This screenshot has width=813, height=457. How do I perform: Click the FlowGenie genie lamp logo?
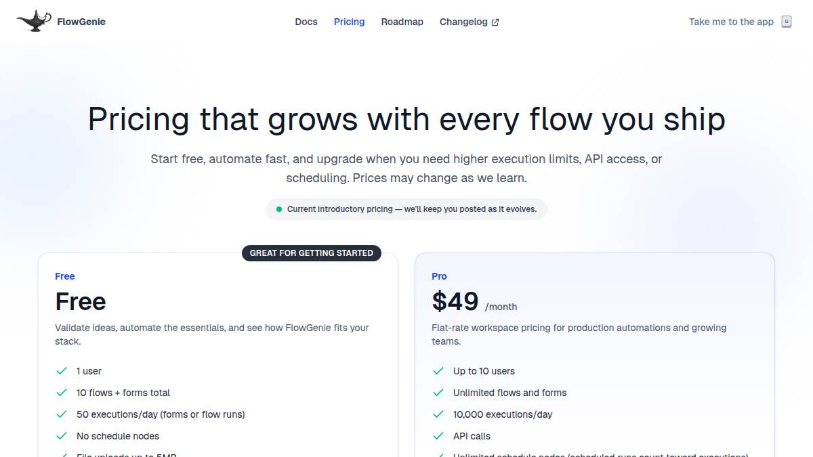[34, 21]
